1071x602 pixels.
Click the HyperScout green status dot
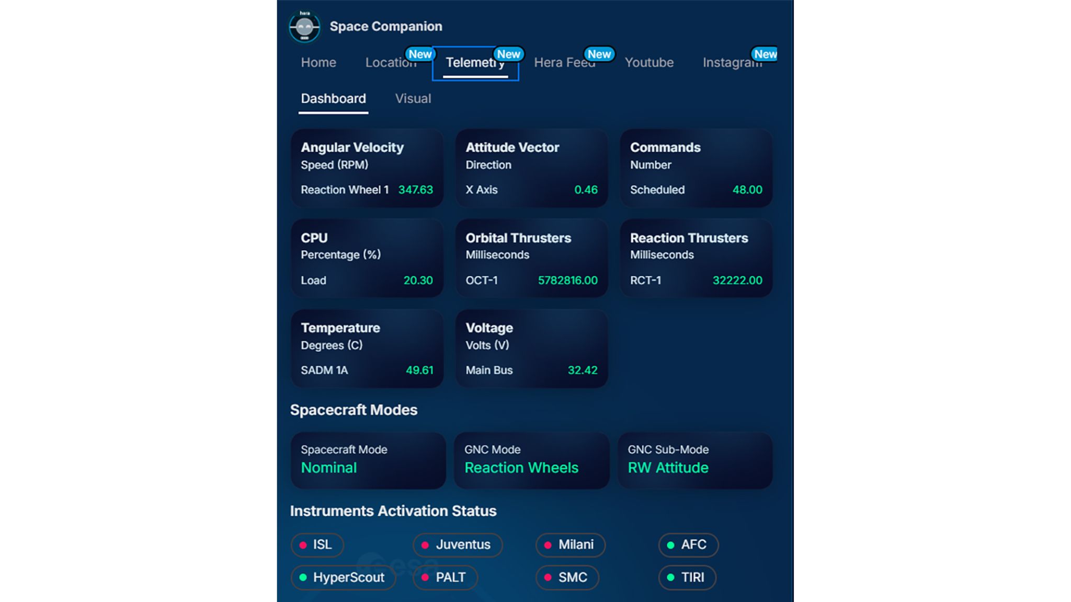[303, 577]
